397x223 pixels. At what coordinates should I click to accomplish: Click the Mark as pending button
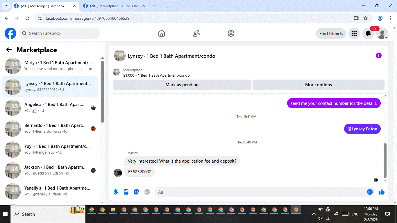point(182,85)
